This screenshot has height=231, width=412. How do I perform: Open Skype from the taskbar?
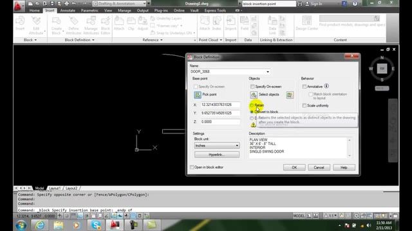click(96, 225)
